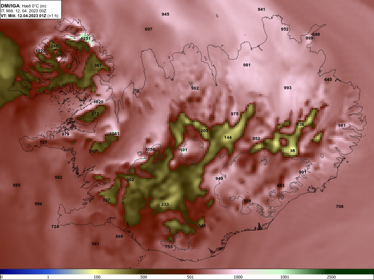Click the map value 528

point(247,201)
